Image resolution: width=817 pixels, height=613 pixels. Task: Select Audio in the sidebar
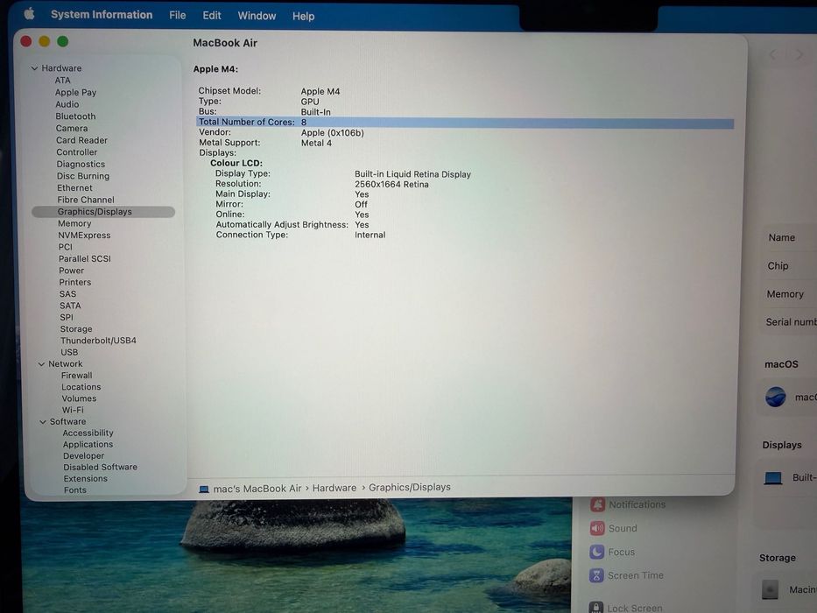tap(67, 104)
